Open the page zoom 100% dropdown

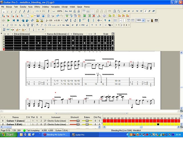143,20
